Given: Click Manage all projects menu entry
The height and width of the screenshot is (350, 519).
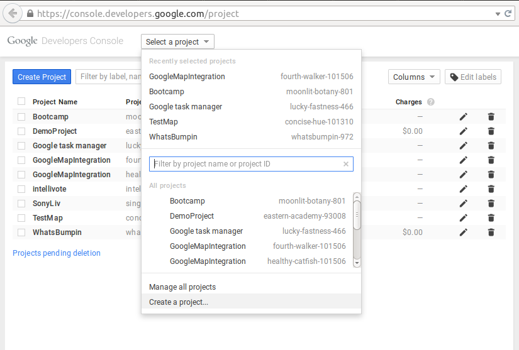Looking at the screenshot, I should [251, 287].
